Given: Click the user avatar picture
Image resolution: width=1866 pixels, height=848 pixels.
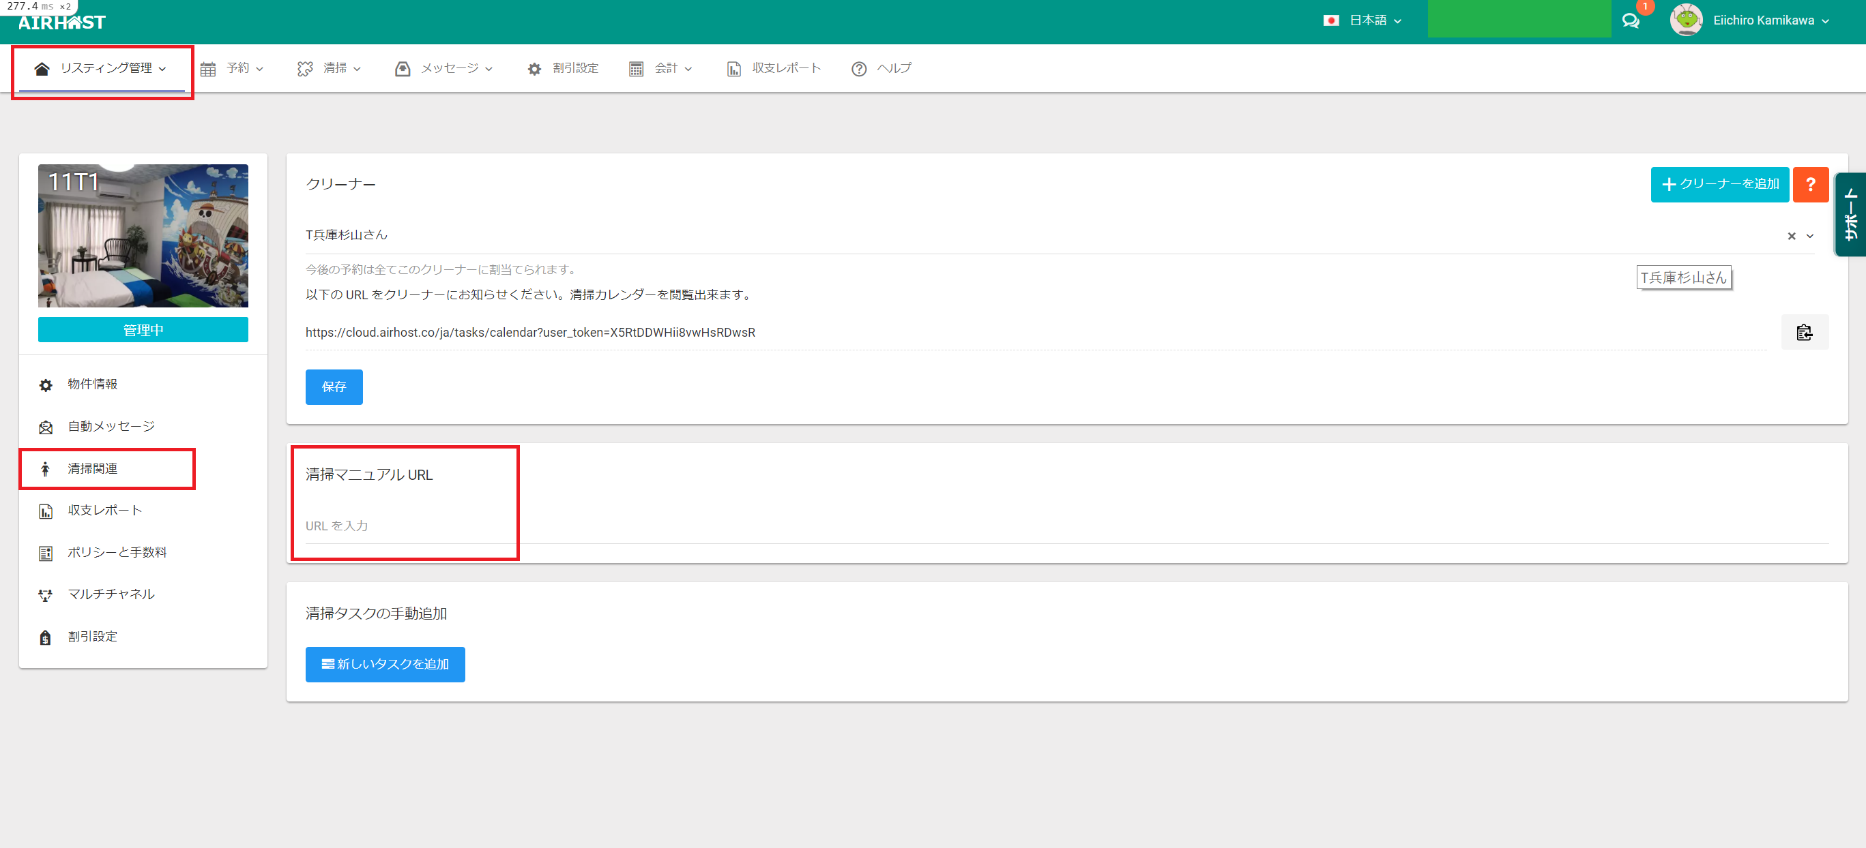Looking at the screenshot, I should (1686, 20).
